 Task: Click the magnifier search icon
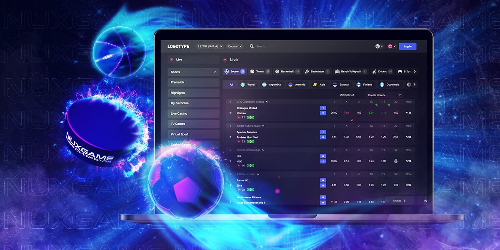[x=252, y=46]
